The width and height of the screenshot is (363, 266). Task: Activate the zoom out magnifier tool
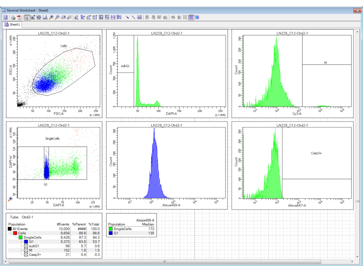57,17
